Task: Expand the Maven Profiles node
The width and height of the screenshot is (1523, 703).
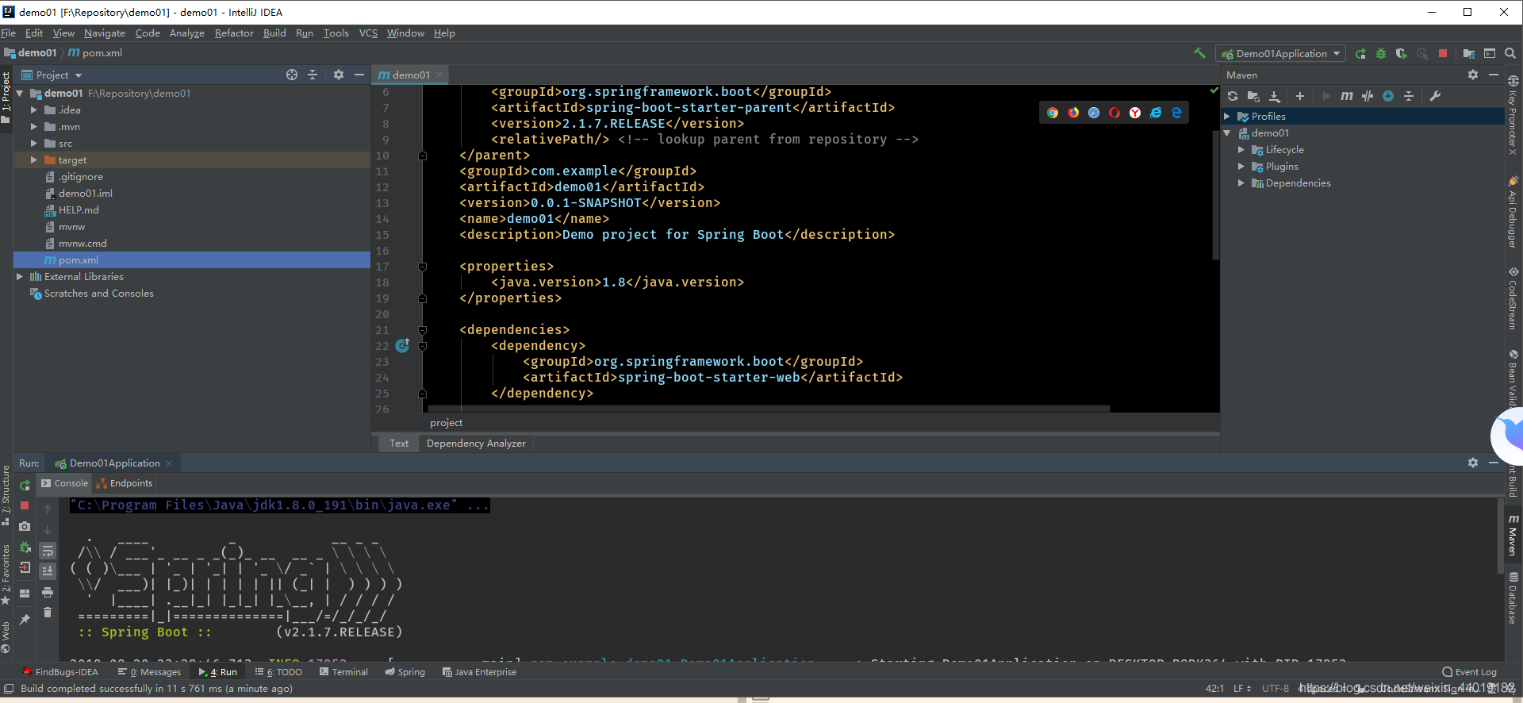Action: click(1227, 117)
